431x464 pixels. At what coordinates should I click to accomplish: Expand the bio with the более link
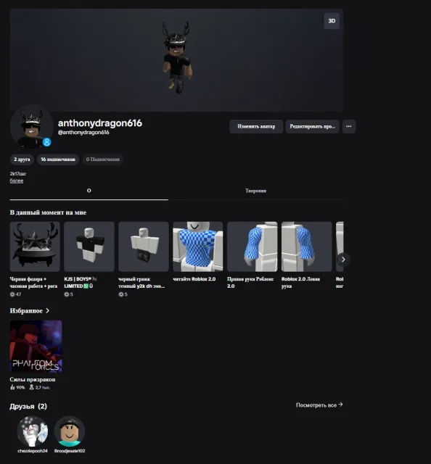16,181
